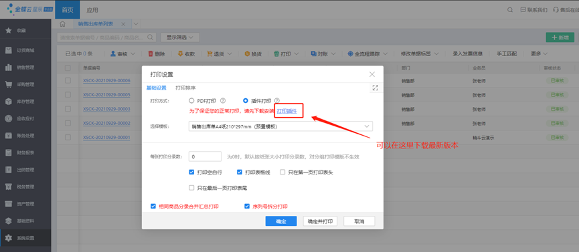Click the 每张打印分录数 input field
The image size is (579, 252).
205,156
